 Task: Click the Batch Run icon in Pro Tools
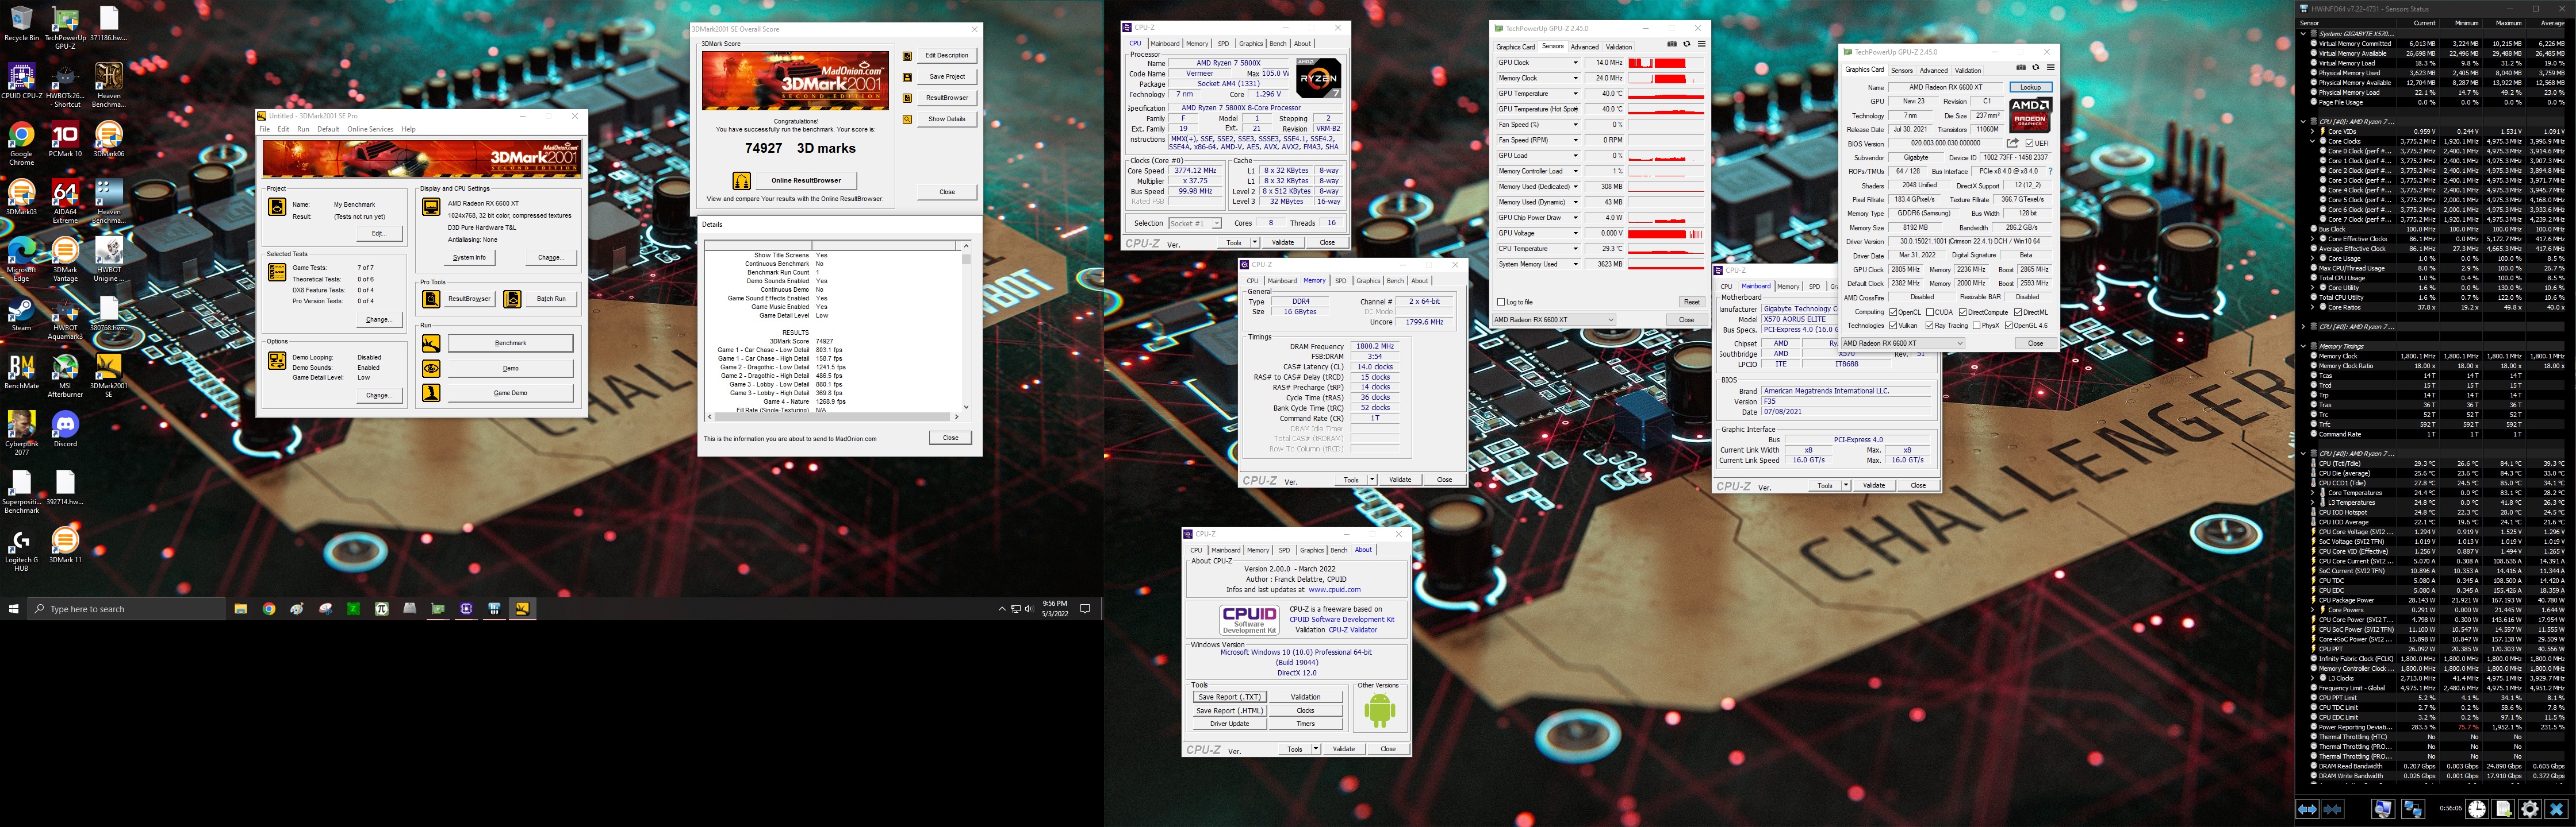[512, 299]
